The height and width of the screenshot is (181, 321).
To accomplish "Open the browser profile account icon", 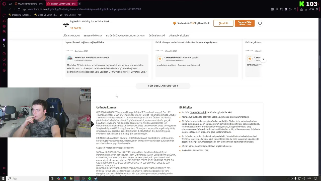I will pyautogui.click(x=301, y=9).
